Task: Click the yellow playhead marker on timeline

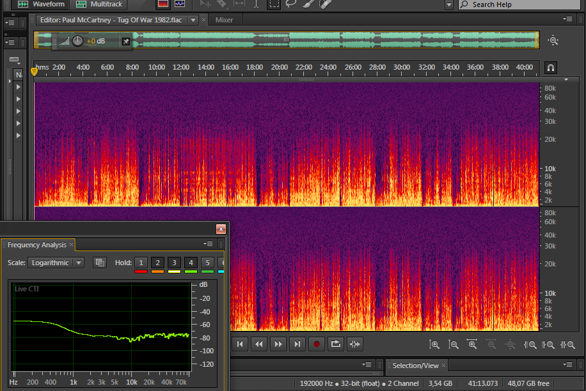Action: pyautogui.click(x=34, y=71)
